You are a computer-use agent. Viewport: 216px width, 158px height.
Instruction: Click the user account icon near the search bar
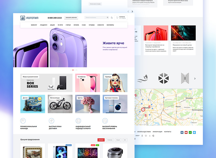[x=111, y=17]
